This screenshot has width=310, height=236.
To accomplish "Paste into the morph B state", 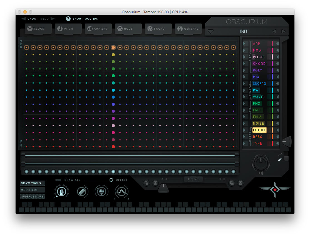I will tap(240, 183).
